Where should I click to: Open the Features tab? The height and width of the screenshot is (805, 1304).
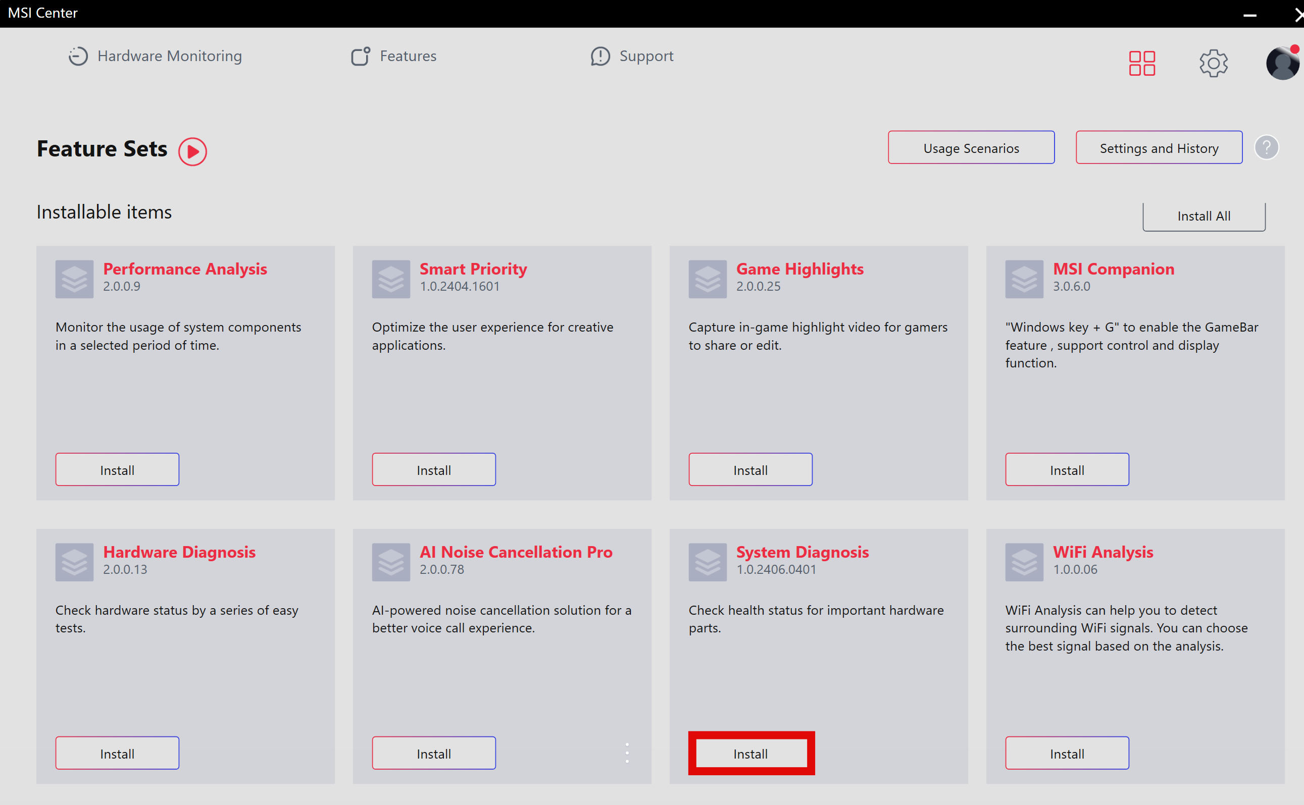tap(393, 56)
